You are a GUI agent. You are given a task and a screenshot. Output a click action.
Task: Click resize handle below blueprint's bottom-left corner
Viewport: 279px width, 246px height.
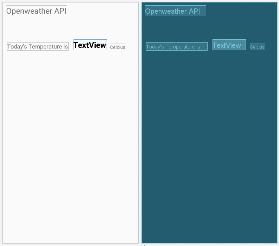pyautogui.click(x=144, y=245)
